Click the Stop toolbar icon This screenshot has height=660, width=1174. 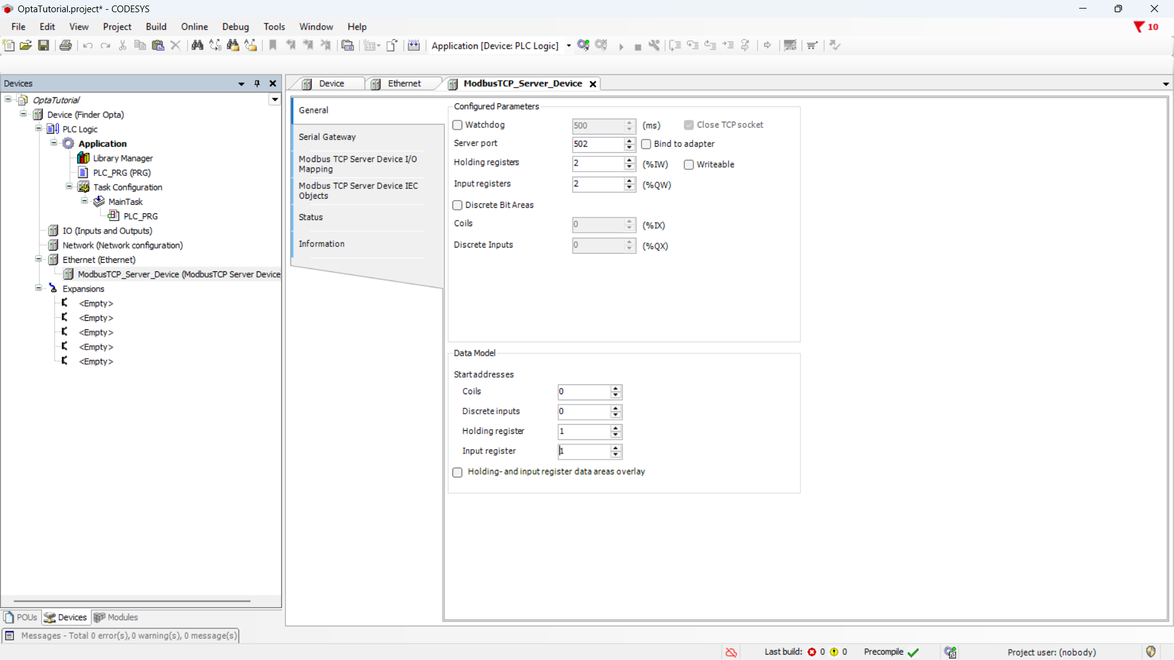coord(638,46)
